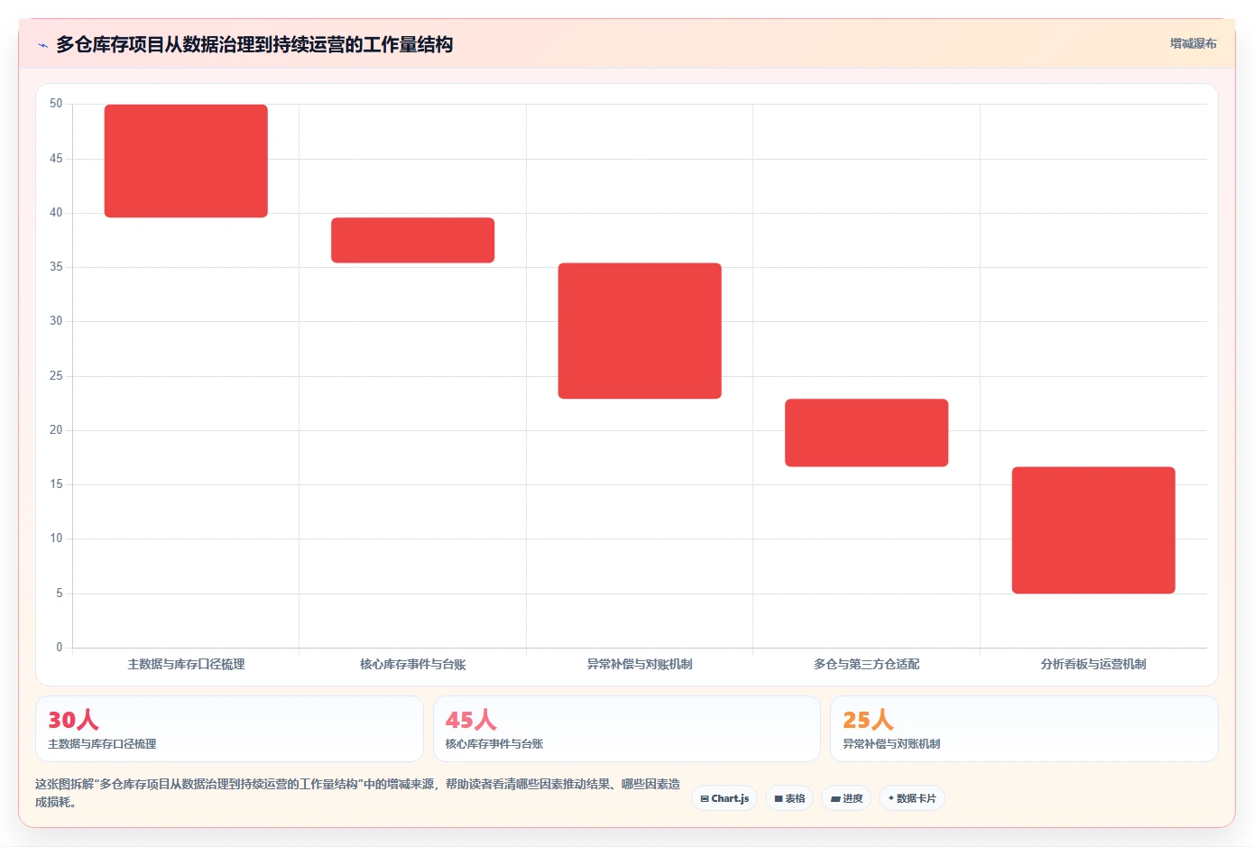Click the 增减瀑布 label in the header
1254x847 pixels.
pos(1193,43)
